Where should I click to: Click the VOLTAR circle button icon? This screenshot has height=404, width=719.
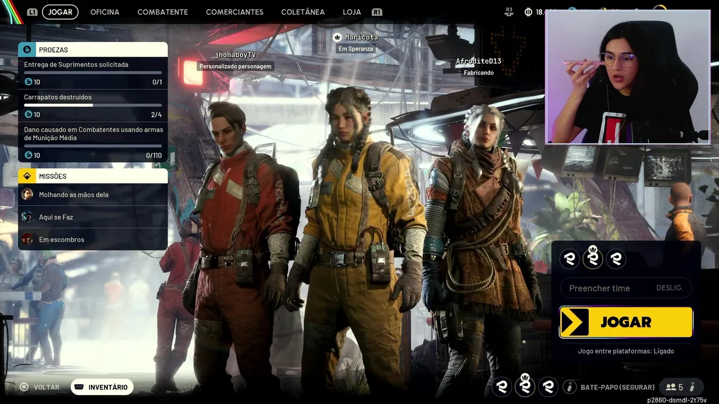pyautogui.click(x=24, y=387)
